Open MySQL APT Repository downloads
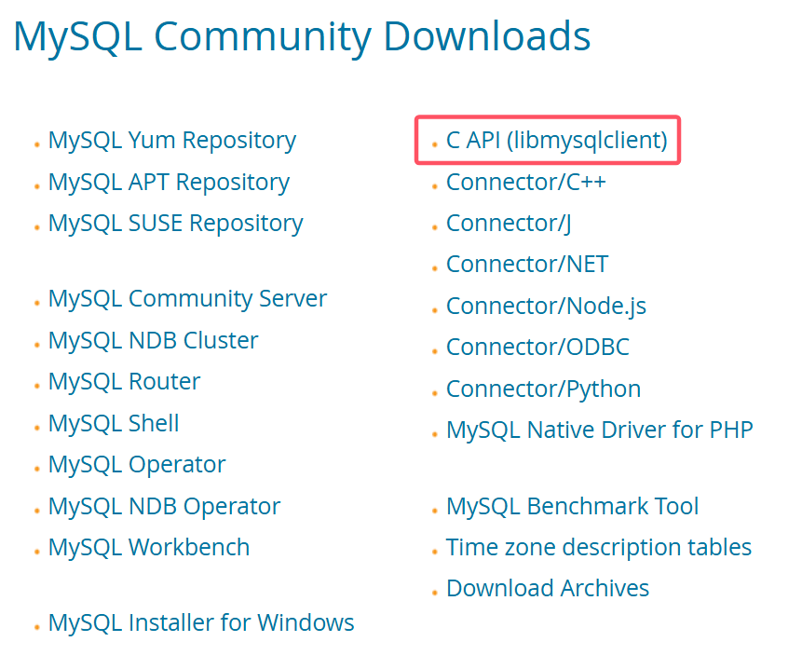802x669 pixels. click(169, 183)
